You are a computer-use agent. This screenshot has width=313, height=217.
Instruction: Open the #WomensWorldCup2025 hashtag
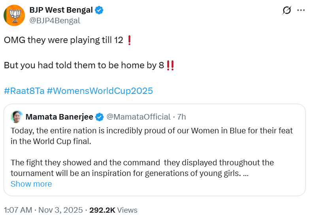pyautogui.click(x=100, y=91)
